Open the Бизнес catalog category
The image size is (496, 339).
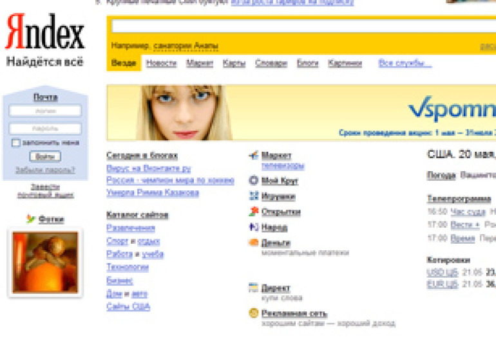point(120,280)
